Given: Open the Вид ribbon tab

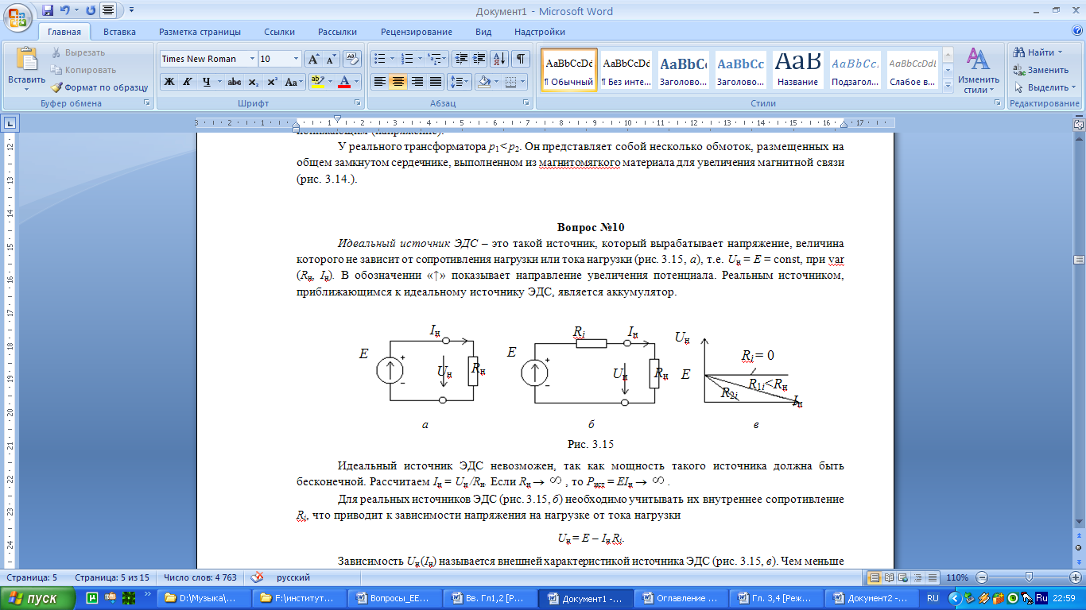Looking at the screenshot, I should 483,32.
